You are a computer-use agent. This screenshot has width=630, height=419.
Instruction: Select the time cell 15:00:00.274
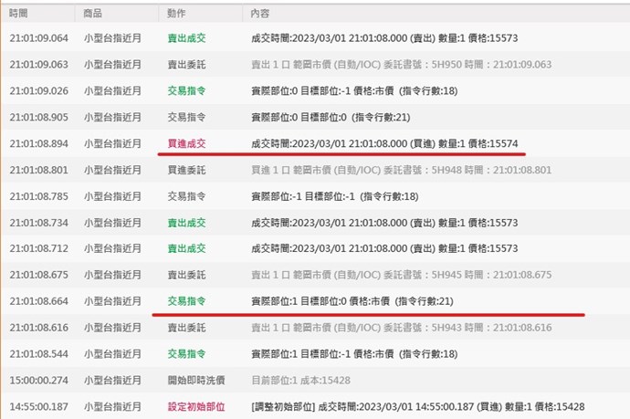[x=39, y=380]
